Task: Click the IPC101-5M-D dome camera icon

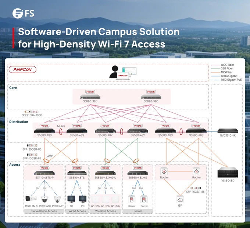Action: tap(44, 199)
